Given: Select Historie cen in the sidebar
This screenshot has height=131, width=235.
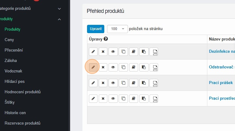Looking at the screenshot, I should pyautogui.click(x=15, y=113).
